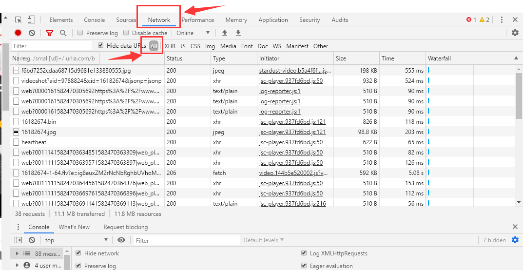The width and height of the screenshot is (523, 270).
Task: Show console sidebar toggle icon
Action: point(19,240)
